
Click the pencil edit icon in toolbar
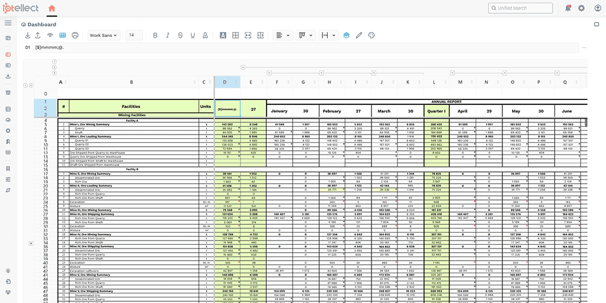pyautogui.click(x=359, y=35)
